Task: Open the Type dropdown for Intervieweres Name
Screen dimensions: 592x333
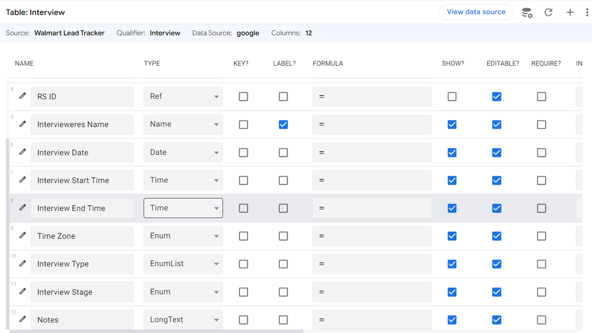Action: pyautogui.click(x=183, y=124)
